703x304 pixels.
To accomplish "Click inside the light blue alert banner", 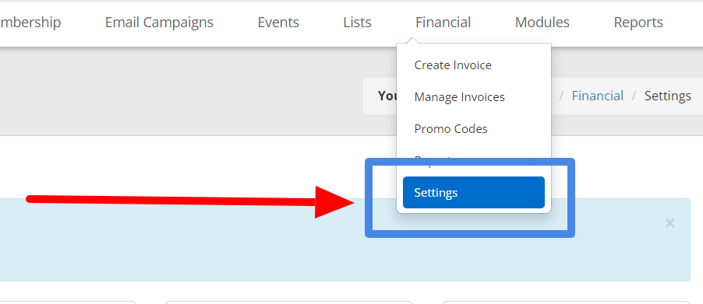I will click(x=179, y=250).
